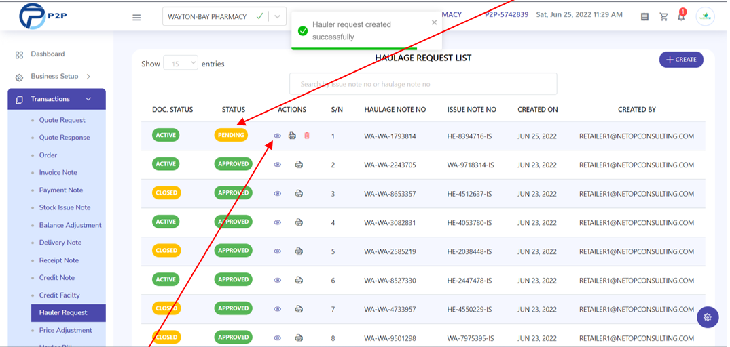This screenshot has width=730, height=347.
Task: Open the user profile avatar
Action: point(705,16)
